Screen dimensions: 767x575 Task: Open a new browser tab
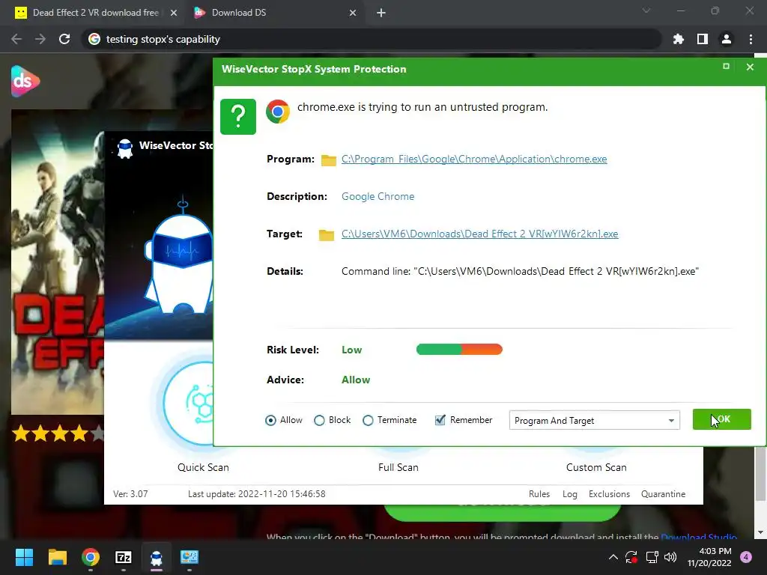[x=381, y=13]
